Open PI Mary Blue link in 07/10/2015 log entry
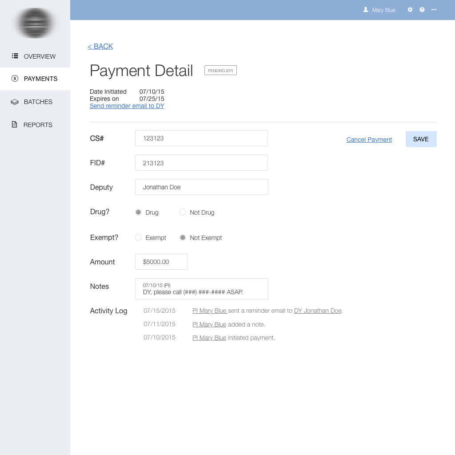The height and width of the screenshot is (455, 455). point(209,338)
